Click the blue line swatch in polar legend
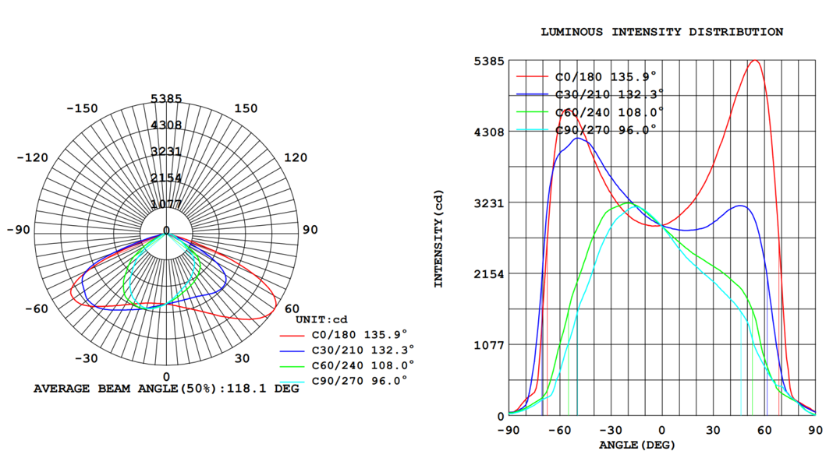 293,350
